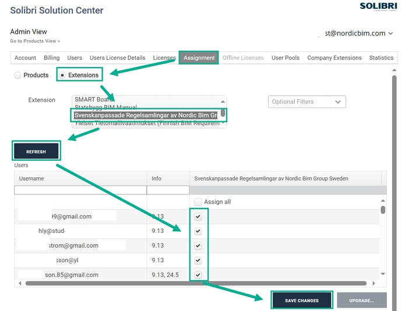This screenshot has width=401, height=311.
Task: Click users table scroll right arrow
Action: pyautogui.click(x=374, y=283)
